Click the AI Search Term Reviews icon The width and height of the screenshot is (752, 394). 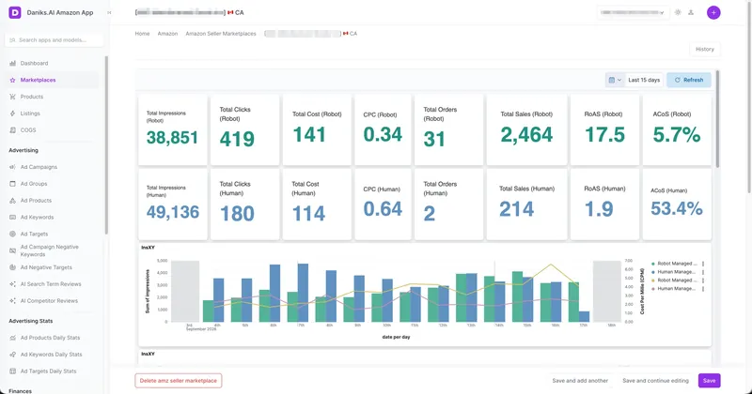(x=12, y=284)
